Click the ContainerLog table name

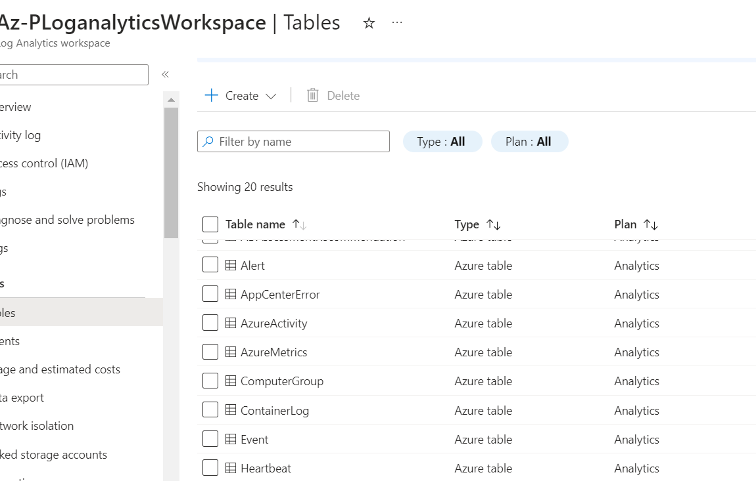275,411
